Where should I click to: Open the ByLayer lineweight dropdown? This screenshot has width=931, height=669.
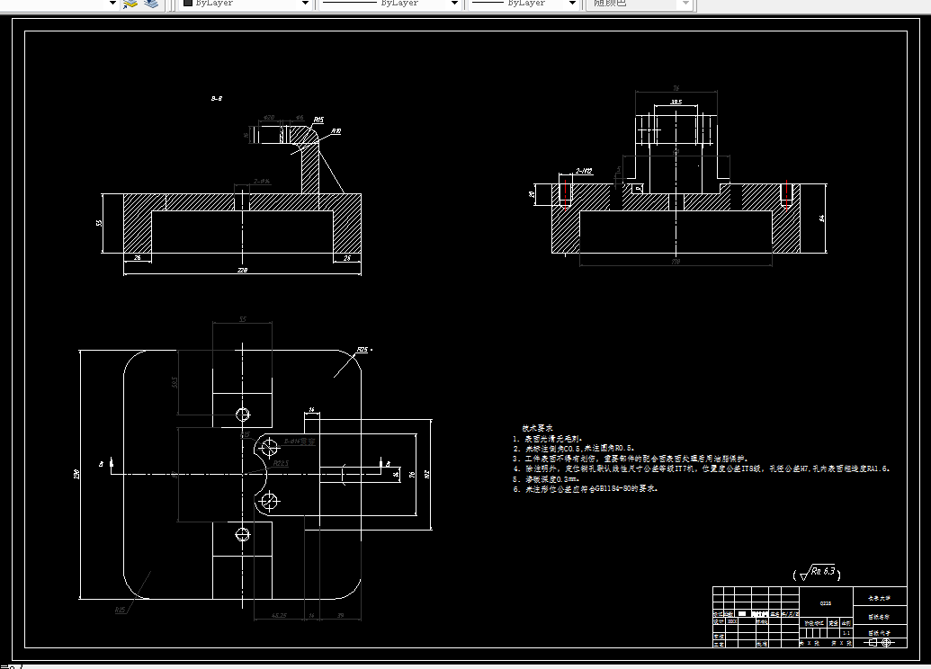572,4
